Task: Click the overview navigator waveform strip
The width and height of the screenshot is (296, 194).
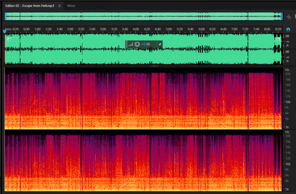Action: pos(143,16)
